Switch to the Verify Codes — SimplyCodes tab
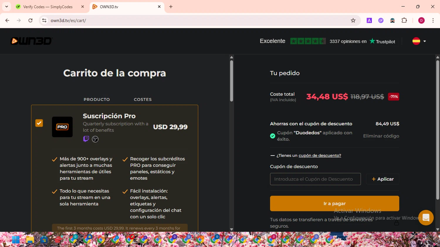 48,7
